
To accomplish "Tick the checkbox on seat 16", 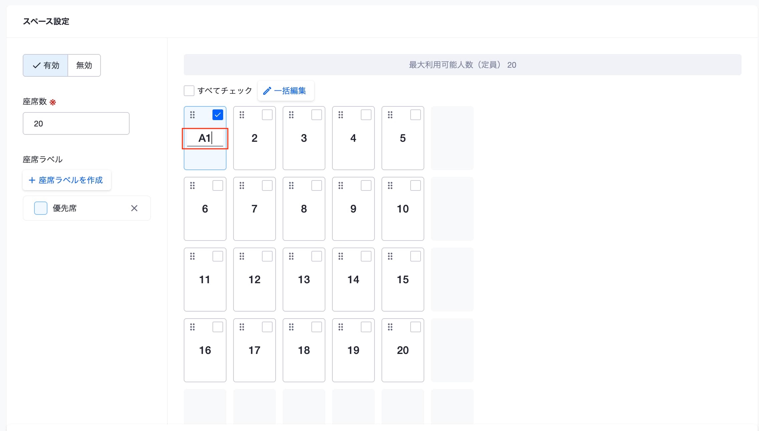I will pyautogui.click(x=218, y=327).
